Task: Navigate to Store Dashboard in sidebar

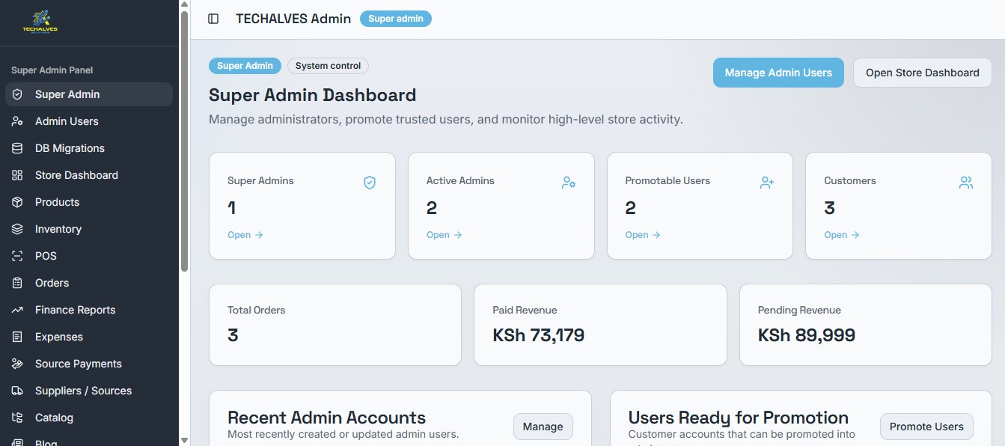Action: tap(89, 175)
